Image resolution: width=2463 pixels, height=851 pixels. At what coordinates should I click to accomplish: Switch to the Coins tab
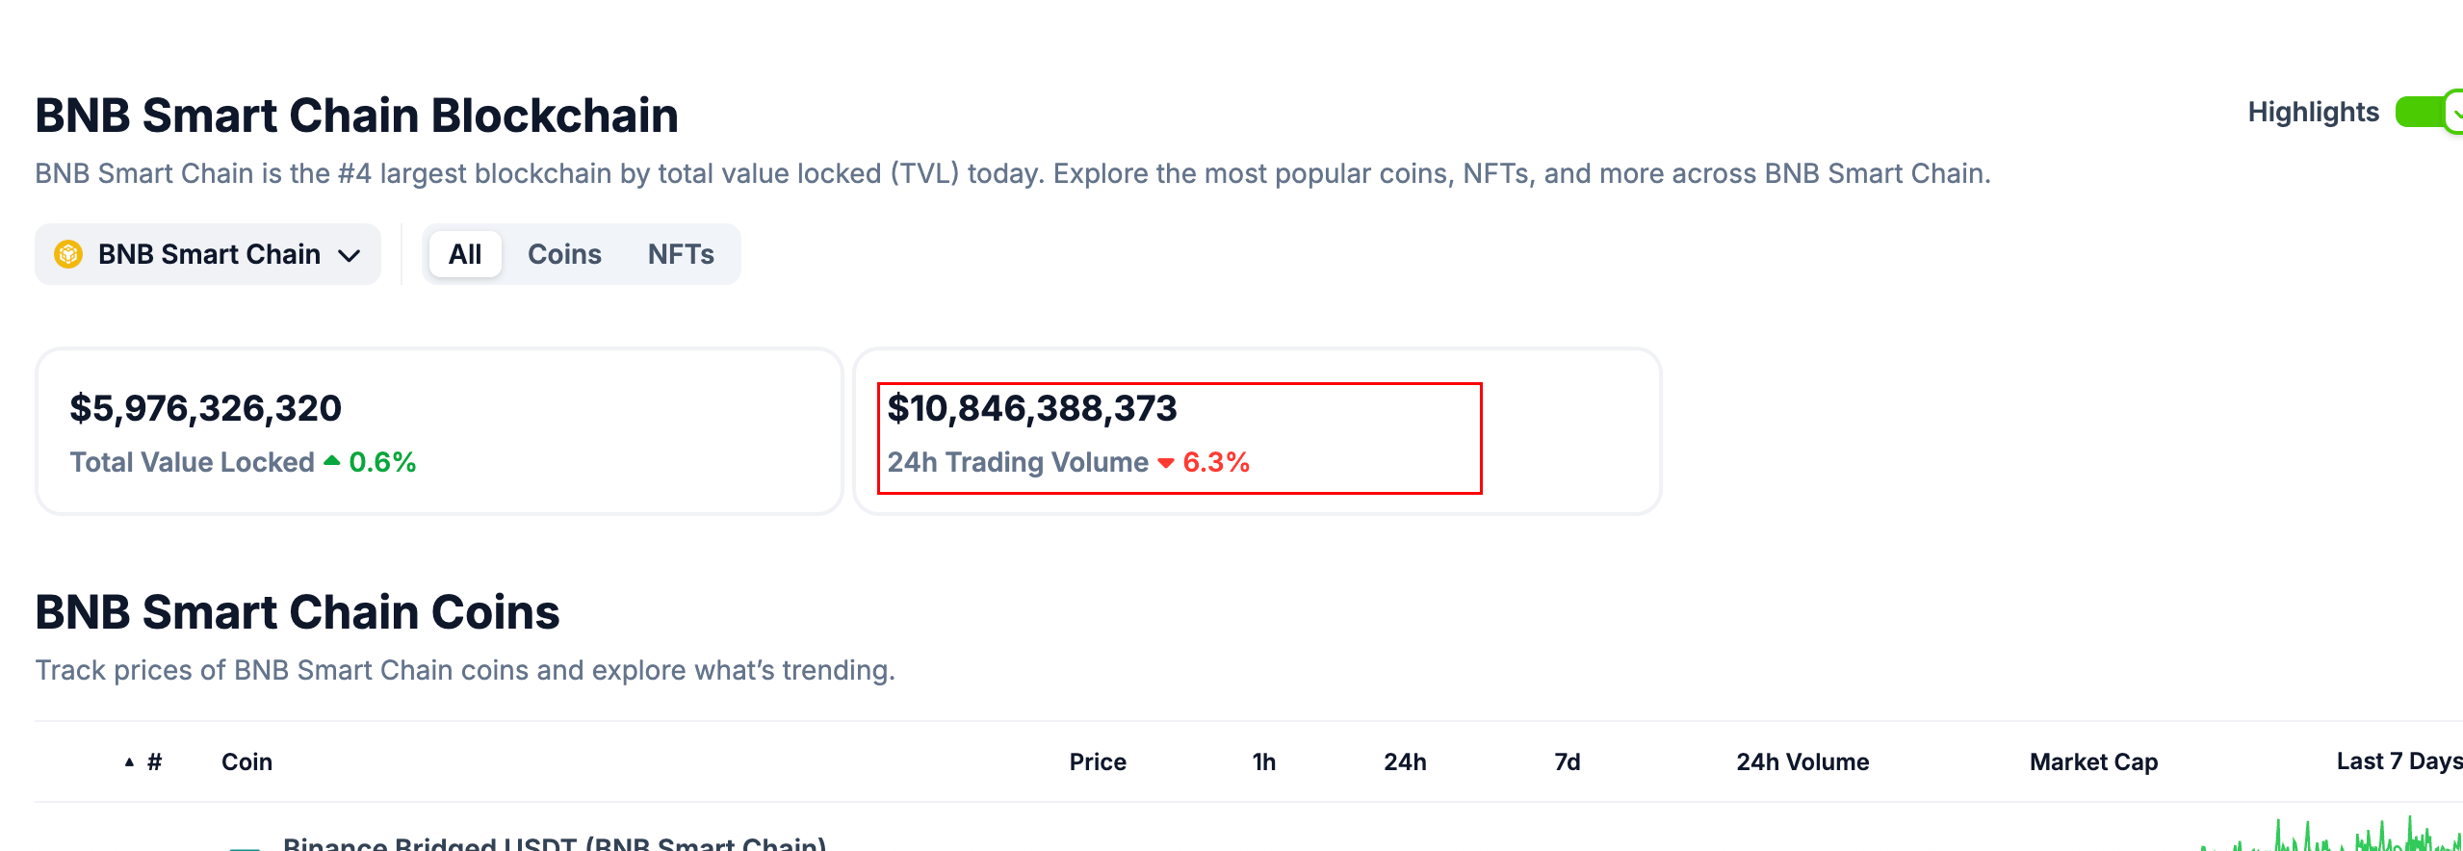coord(564,254)
